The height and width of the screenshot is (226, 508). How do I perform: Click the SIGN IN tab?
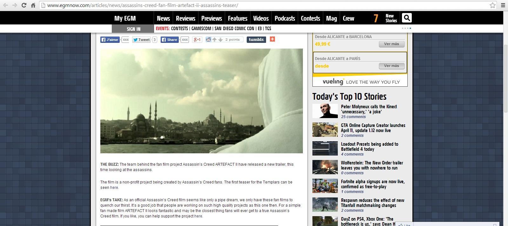coord(133,29)
